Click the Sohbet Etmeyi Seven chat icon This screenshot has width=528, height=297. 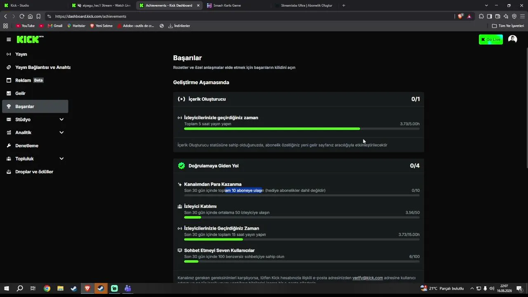180,250
